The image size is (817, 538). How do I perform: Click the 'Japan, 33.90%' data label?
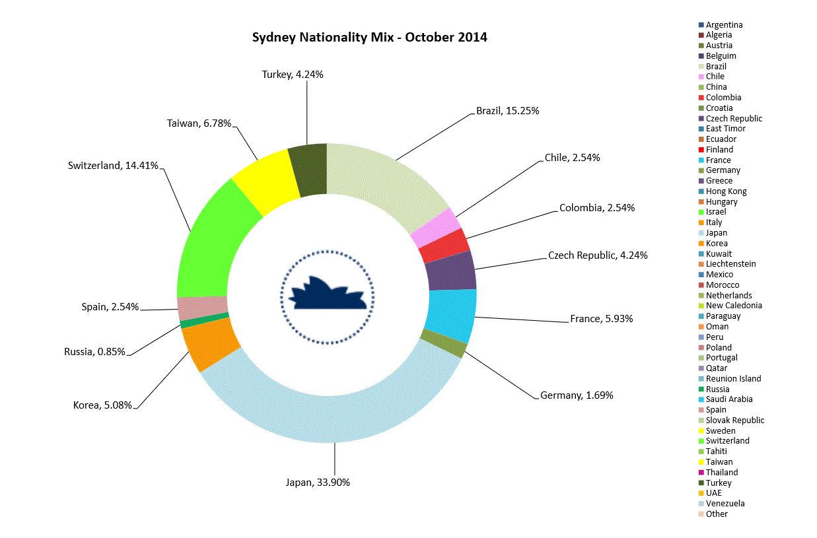[x=318, y=483]
